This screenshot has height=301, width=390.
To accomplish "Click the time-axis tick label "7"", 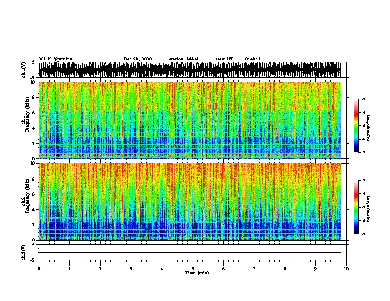I will click(x=254, y=269).
